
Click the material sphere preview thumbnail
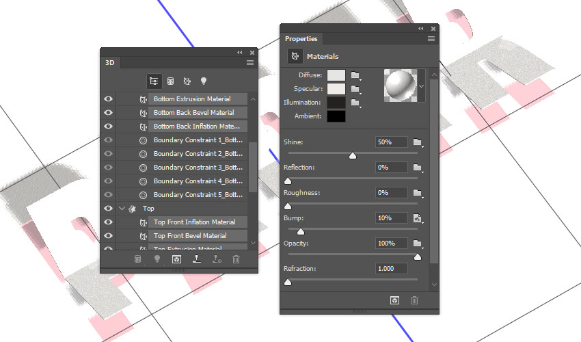401,85
